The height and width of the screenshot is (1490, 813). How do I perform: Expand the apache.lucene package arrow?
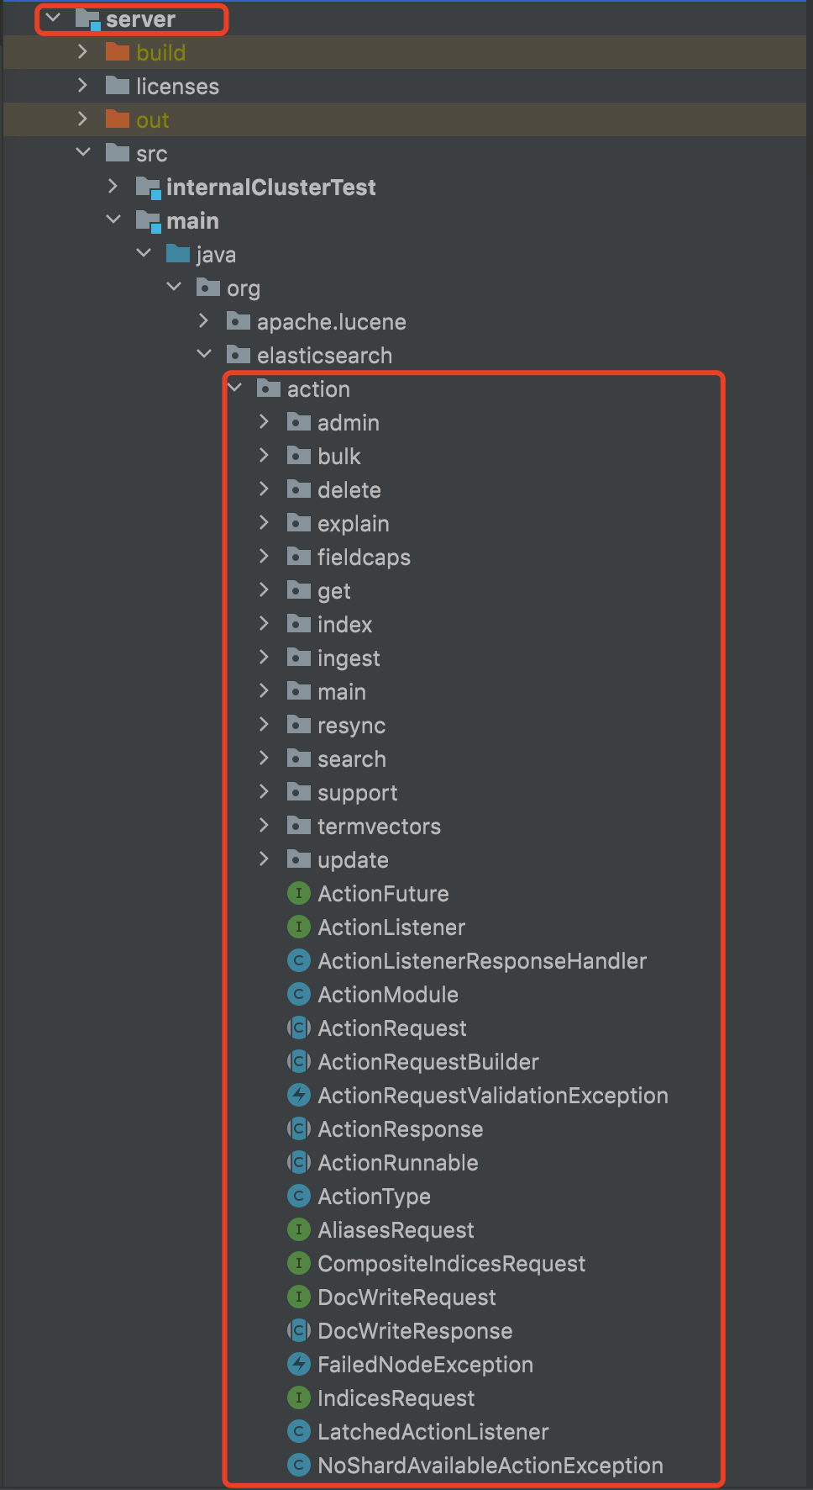coord(204,321)
